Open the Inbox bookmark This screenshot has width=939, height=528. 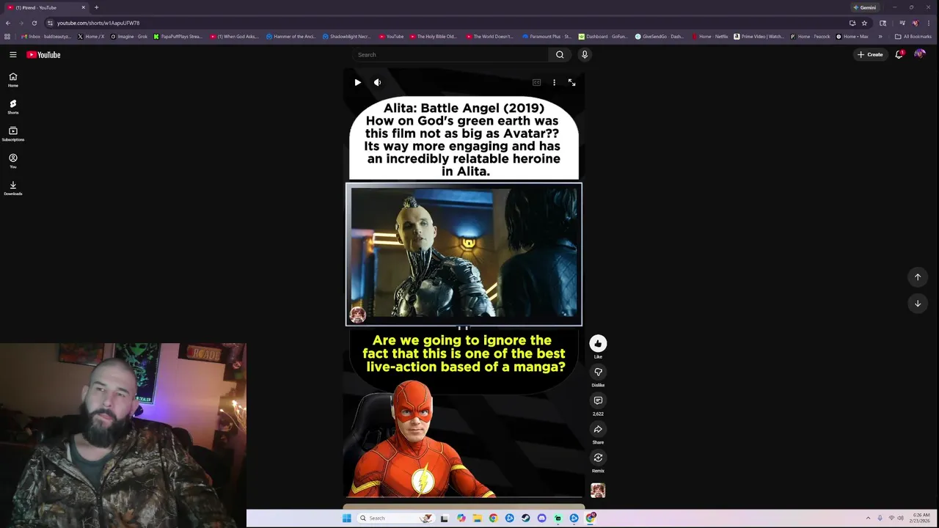46,37
